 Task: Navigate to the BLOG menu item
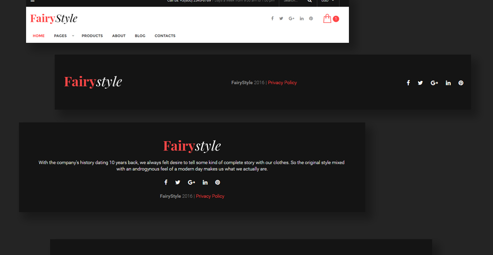tap(140, 36)
